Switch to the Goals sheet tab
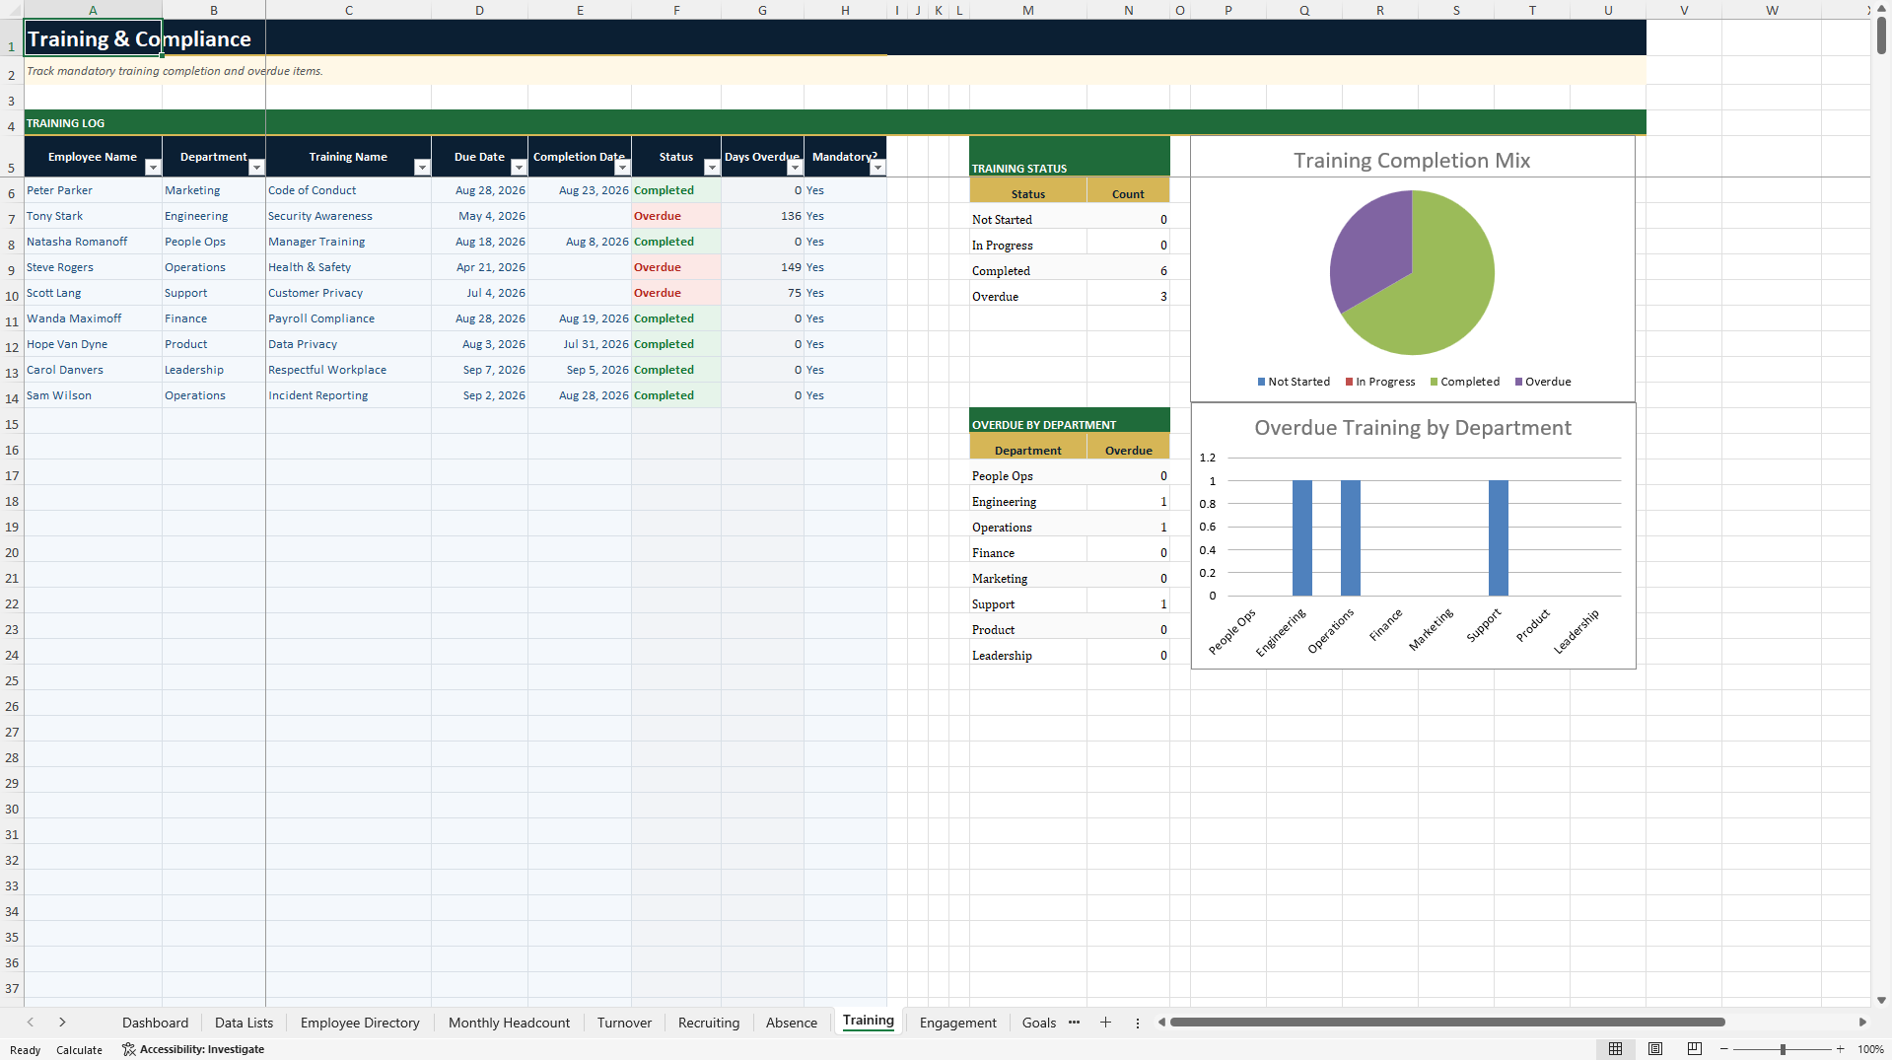 click(x=1038, y=1023)
